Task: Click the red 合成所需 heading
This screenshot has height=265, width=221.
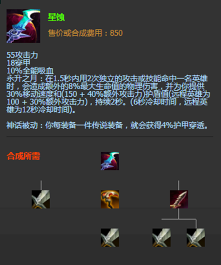Action: pos(23,156)
